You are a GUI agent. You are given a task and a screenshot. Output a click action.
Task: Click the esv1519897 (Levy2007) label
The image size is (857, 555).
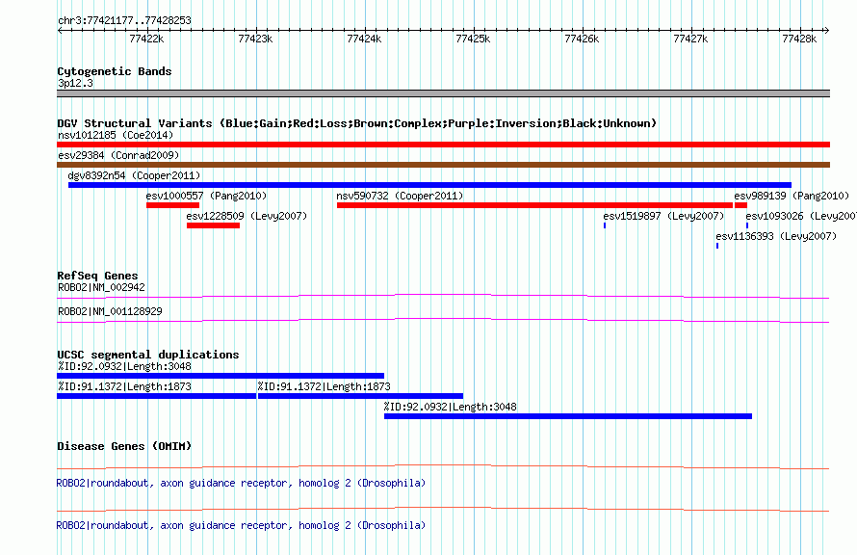pyautogui.click(x=663, y=216)
